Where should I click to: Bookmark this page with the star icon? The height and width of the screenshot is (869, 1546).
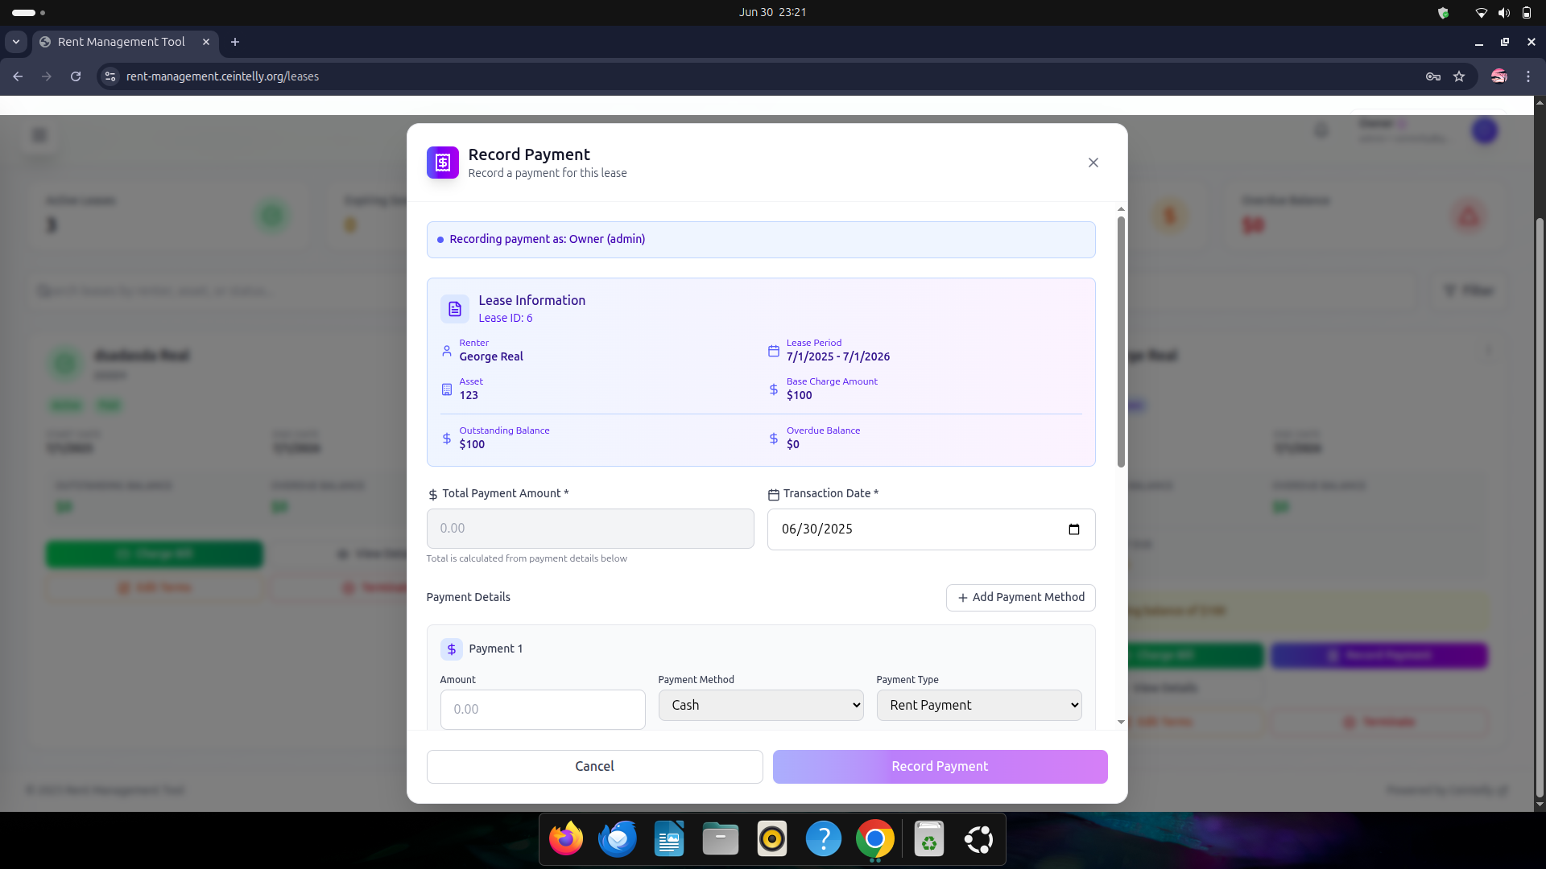click(1459, 76)
